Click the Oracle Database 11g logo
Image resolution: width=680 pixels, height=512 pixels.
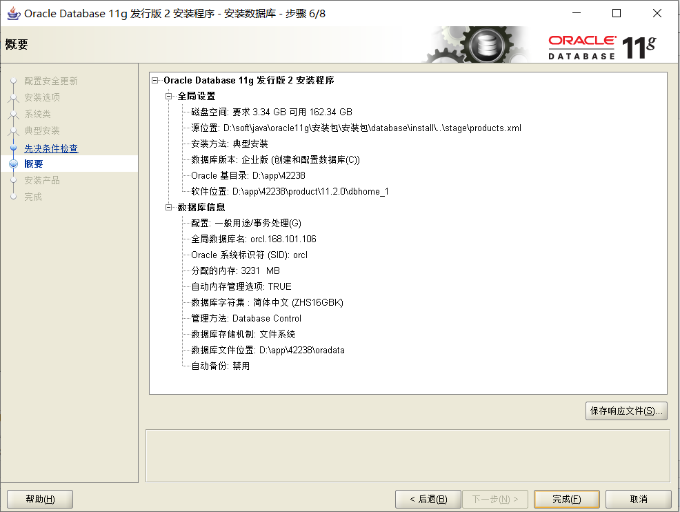coord(602,47)
